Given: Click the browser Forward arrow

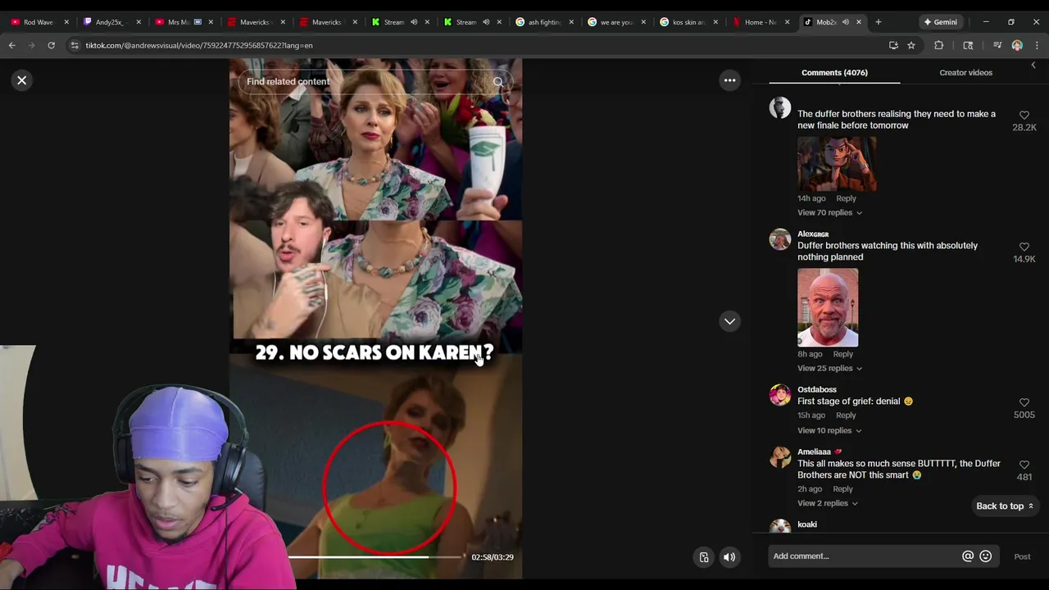Looking at the screenshot, I should click(x=32, y=46).
